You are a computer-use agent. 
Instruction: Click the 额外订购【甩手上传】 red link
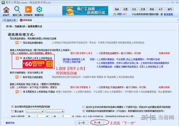click(x=81, y=53)
